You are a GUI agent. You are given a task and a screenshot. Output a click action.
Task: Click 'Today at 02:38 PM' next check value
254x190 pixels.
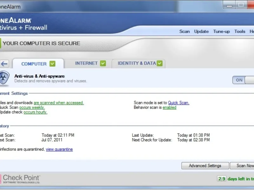[193, 140]
